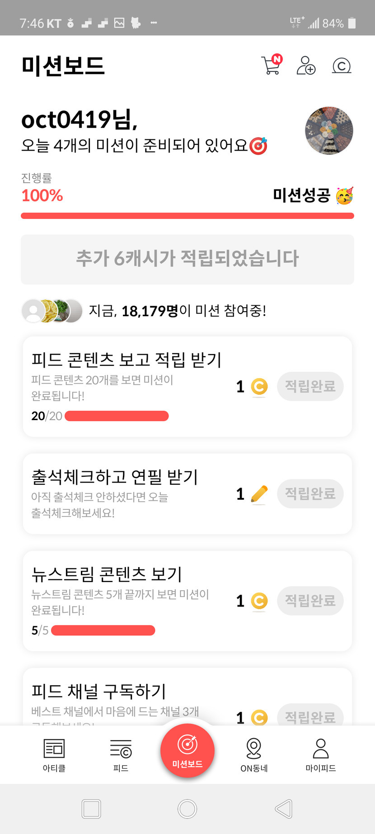The image size is (375, 834).
Task: Tap 적립완료 for 피드 콘텐츠 보고 적립 받기
Action: click(x=310, y=386)
